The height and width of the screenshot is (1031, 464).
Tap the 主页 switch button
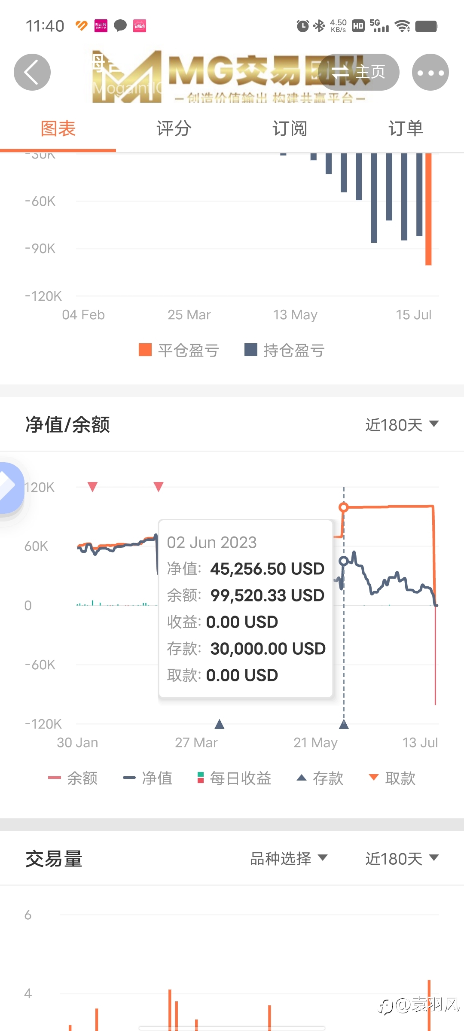pos(359,72)
